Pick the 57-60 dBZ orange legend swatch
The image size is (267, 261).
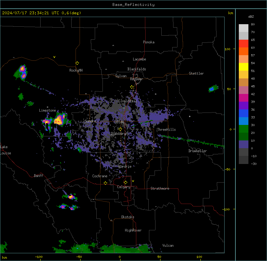[243, 51]
